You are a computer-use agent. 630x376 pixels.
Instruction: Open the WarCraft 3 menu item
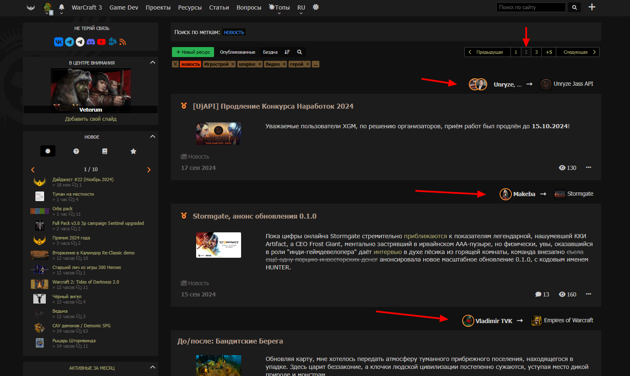(x=87, y=7)
